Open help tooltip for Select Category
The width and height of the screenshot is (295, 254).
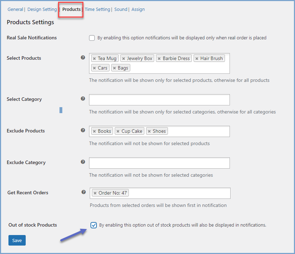pyautogui.click(x=83, y=99)
